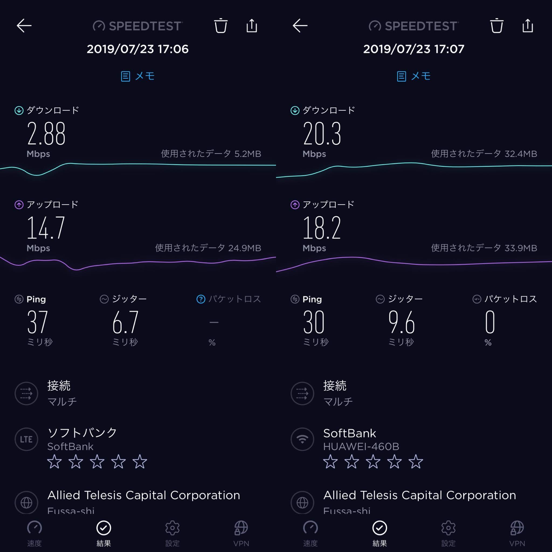Screen dimensions: 552x552
Task: Share the 17:07 result via the share icon
Action: [x=527, y=25]
